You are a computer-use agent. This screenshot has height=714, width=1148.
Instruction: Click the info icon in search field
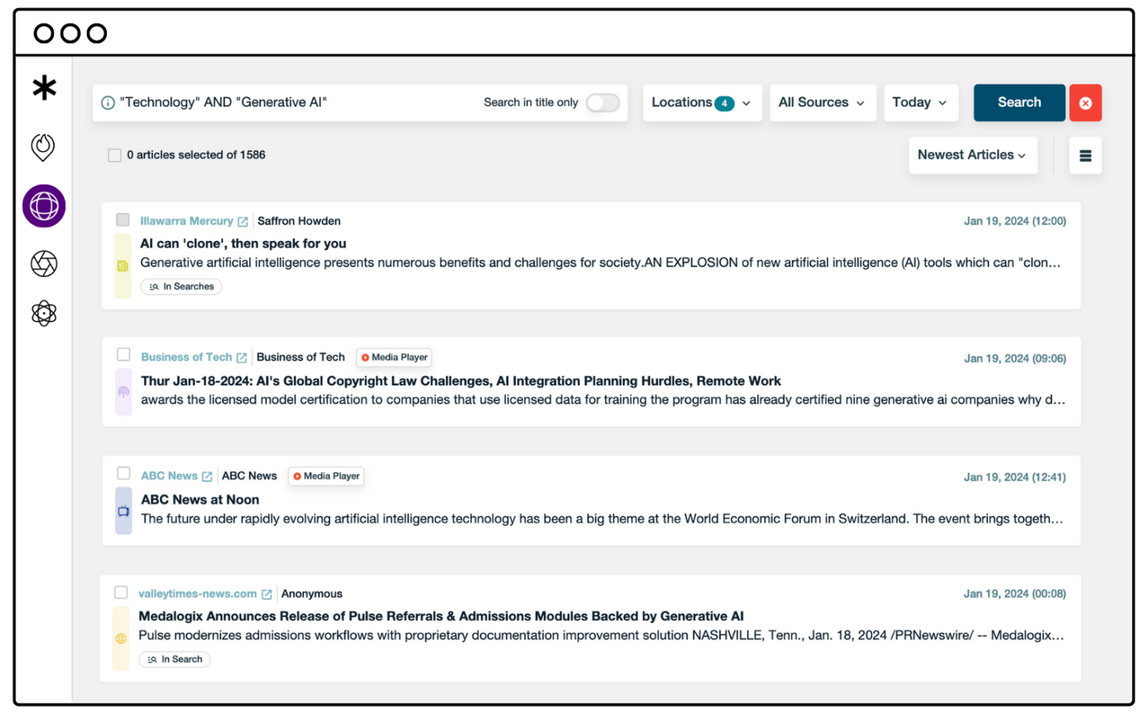[x=108, y=103]
